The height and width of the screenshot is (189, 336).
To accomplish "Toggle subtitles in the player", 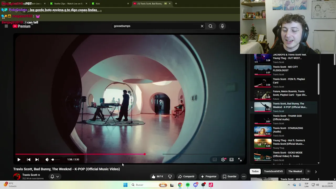I will (x=215, y=159).
